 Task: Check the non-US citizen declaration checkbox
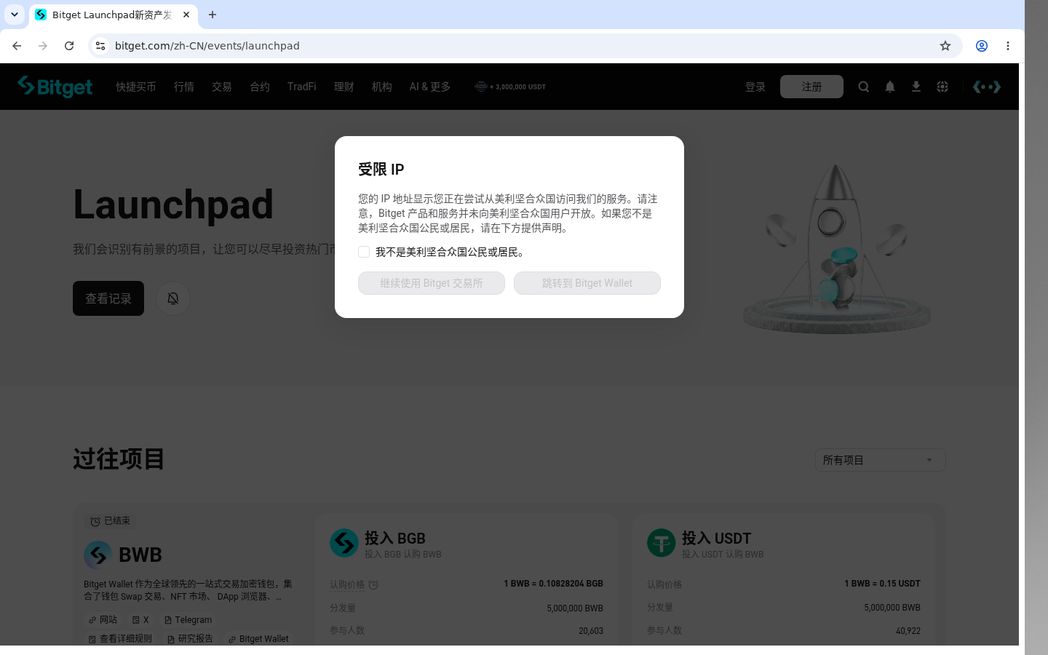(364, 252)
